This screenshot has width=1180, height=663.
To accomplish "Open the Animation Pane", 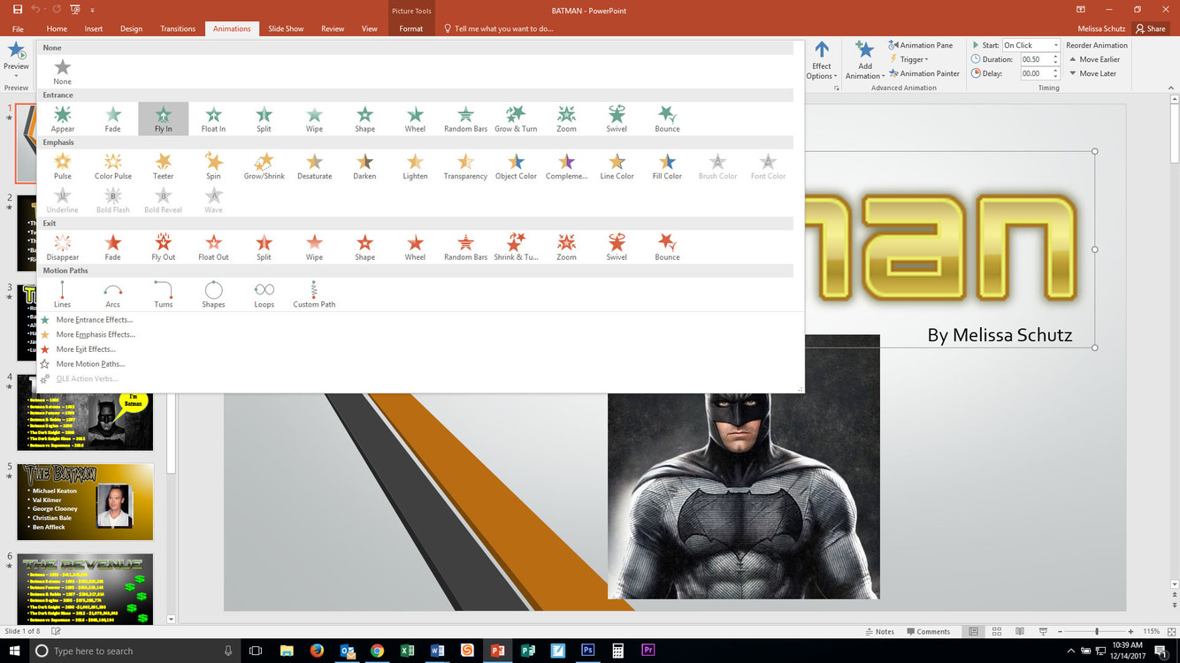I will tap(921, 45).
